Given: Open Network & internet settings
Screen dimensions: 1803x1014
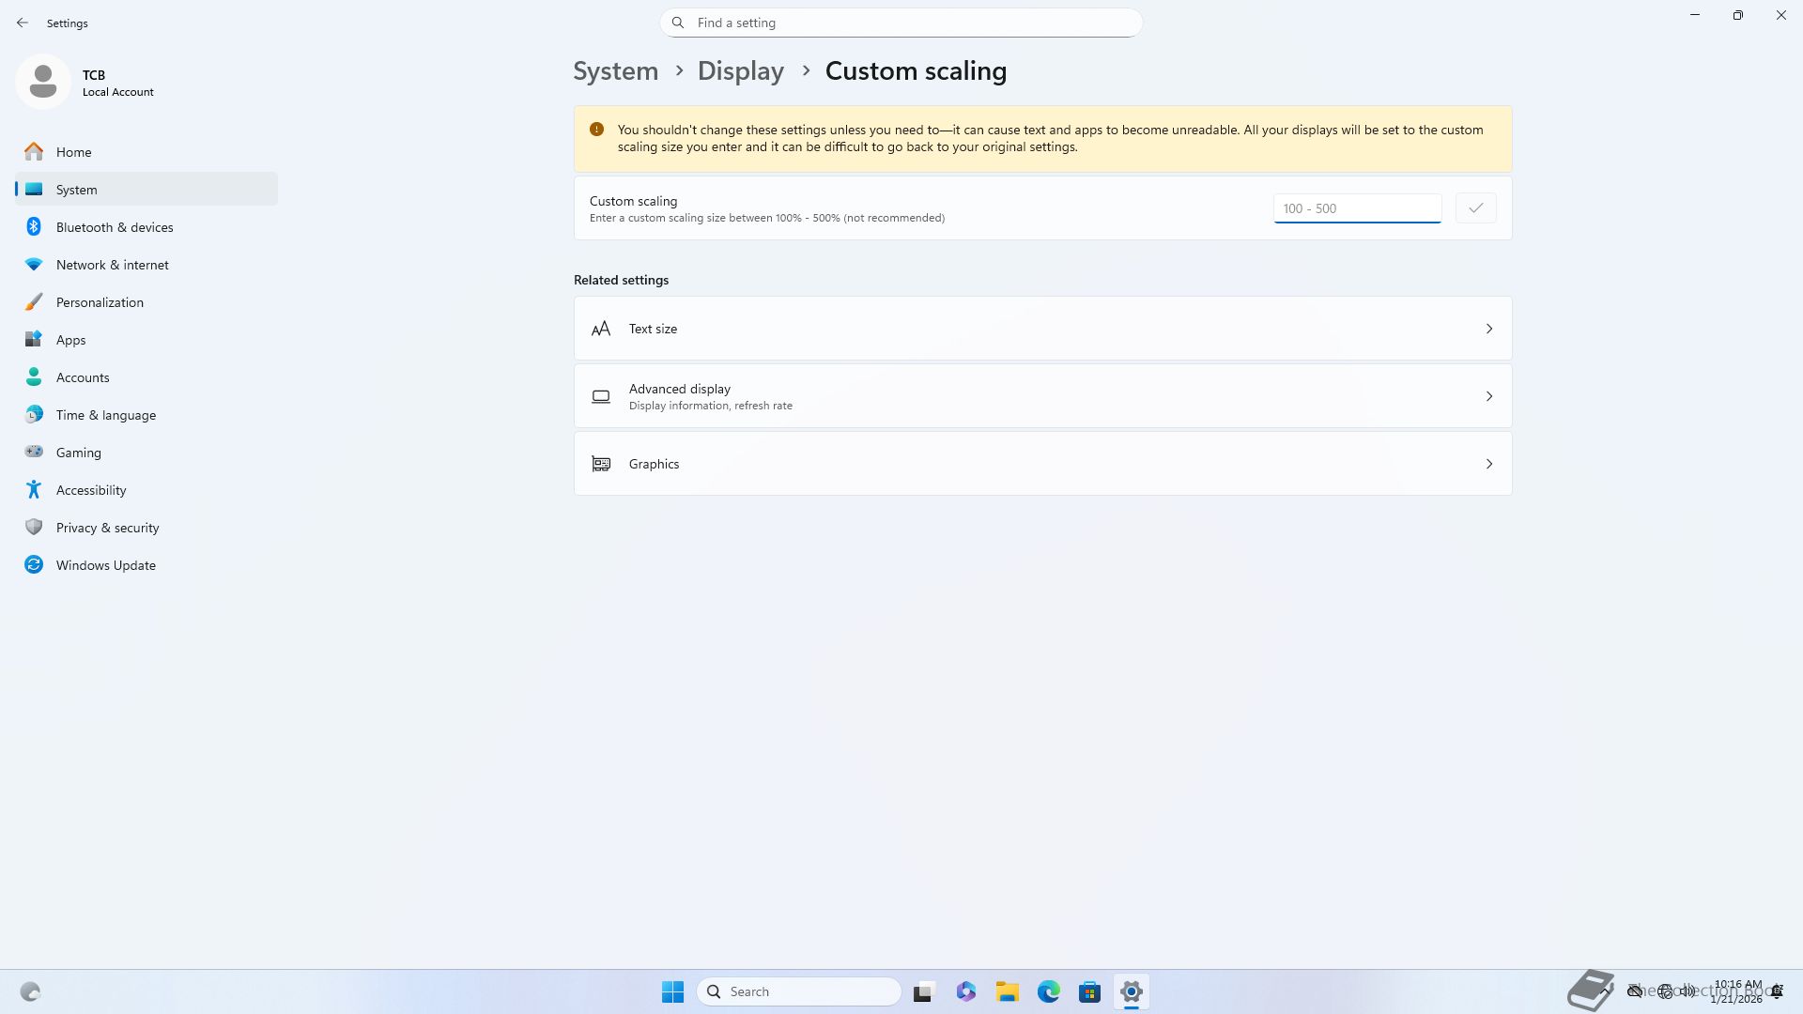Looking at the screenshot, I should tap(112, 265).
